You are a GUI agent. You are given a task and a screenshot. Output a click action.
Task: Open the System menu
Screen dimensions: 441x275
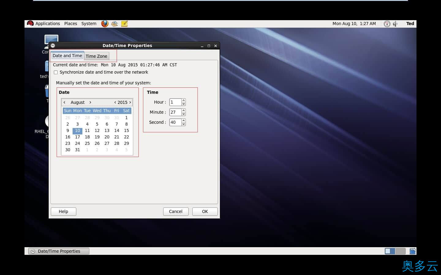coord(89,24)
